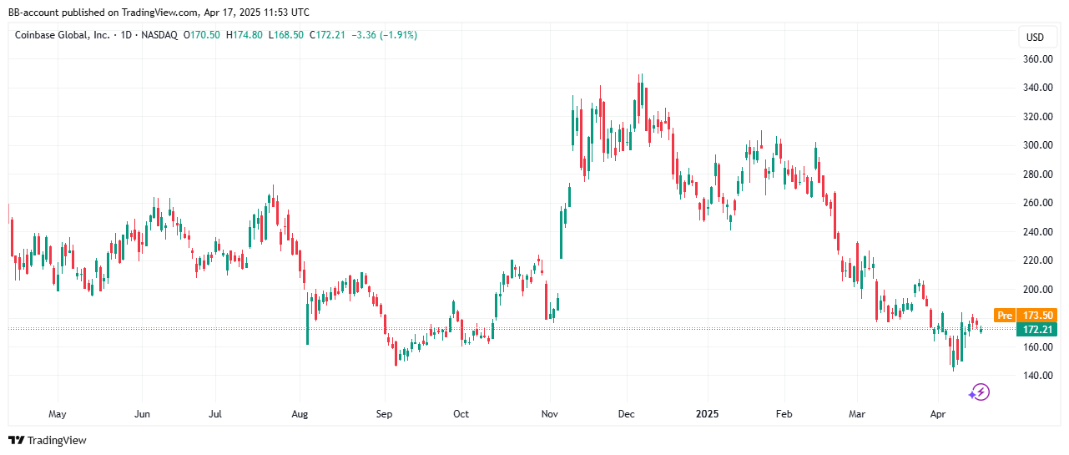Click the TradingView logo at bottom left
The height and width of the screenshot is (455, 1069).
click(x=48, y=440)
